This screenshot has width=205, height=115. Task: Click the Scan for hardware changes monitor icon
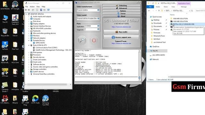[x=48, y=10]
